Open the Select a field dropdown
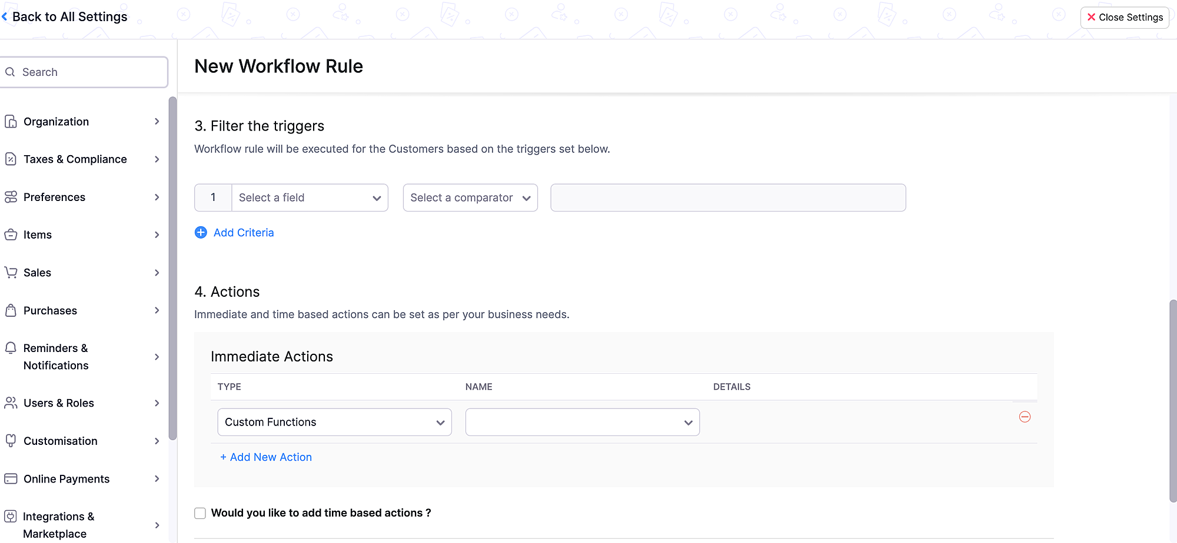This screenshot has width=1177, height=543. 309,197
